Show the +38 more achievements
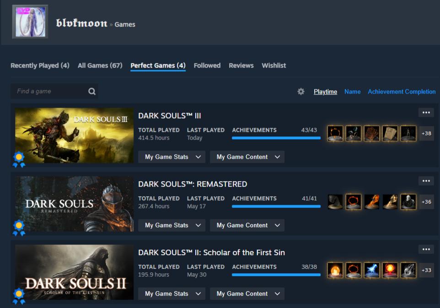The width and height of the screenshot is (440, 308). 426,133
